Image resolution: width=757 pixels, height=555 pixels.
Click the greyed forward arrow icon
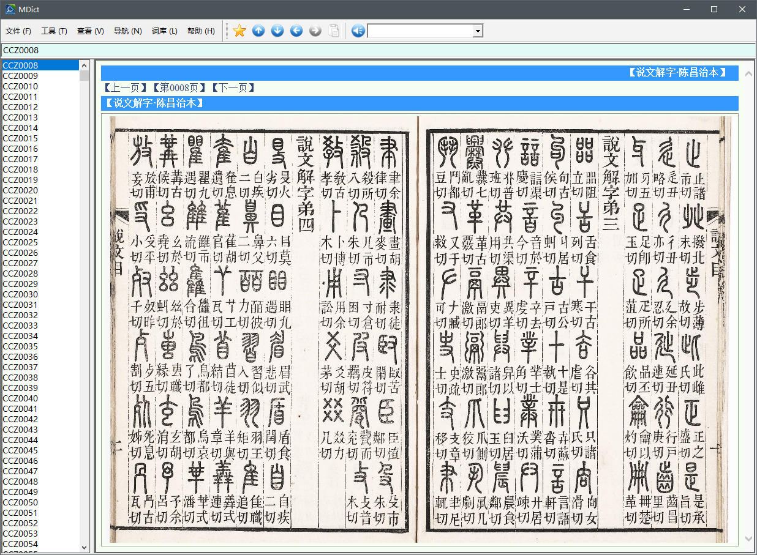315,31
